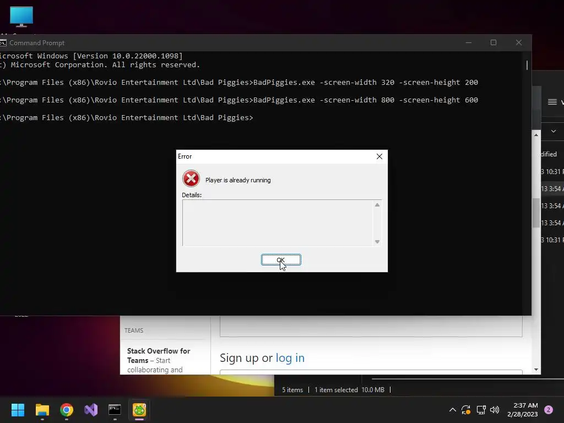The height and width of the screenshot is (423, 564).
Task: Click the red error icon in the dialog
Action: click(x=191, y=178)
